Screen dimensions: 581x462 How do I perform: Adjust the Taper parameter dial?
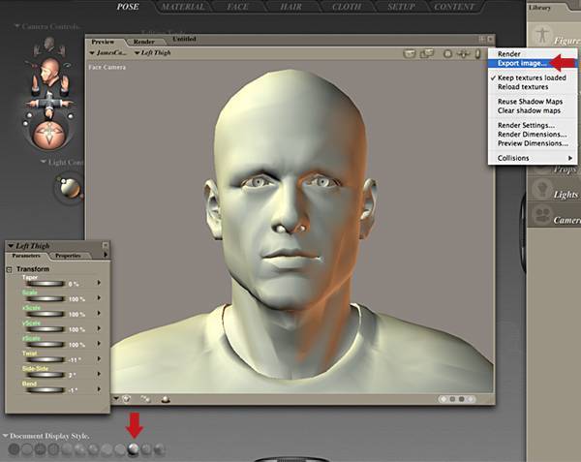(x=46, y=284)
